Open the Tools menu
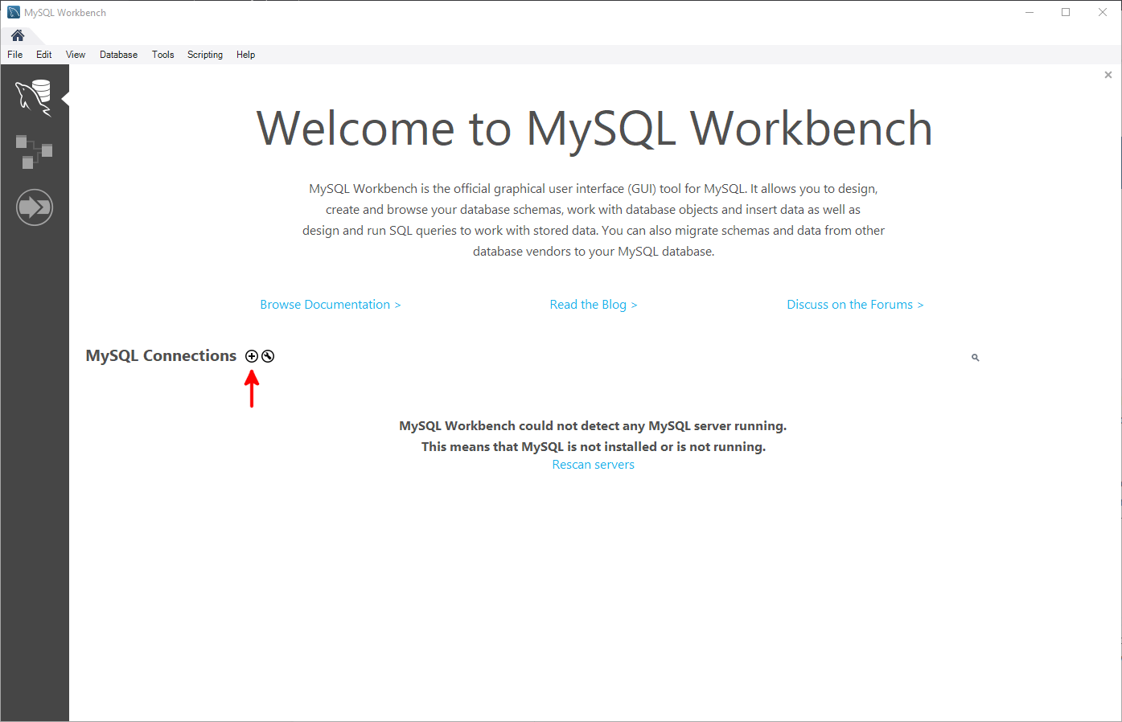Screen dimensions: 1122x722 point(162,54)
